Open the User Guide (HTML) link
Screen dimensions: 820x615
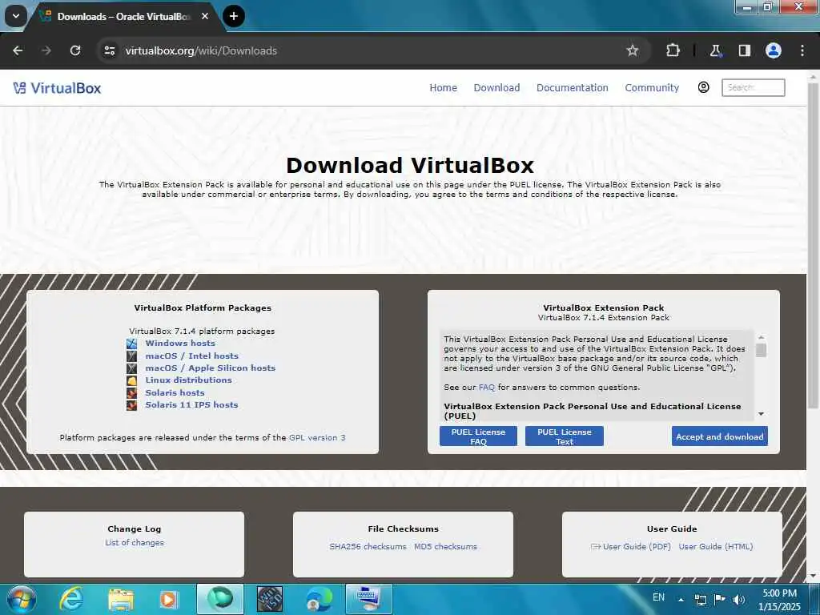coord(716,546)
